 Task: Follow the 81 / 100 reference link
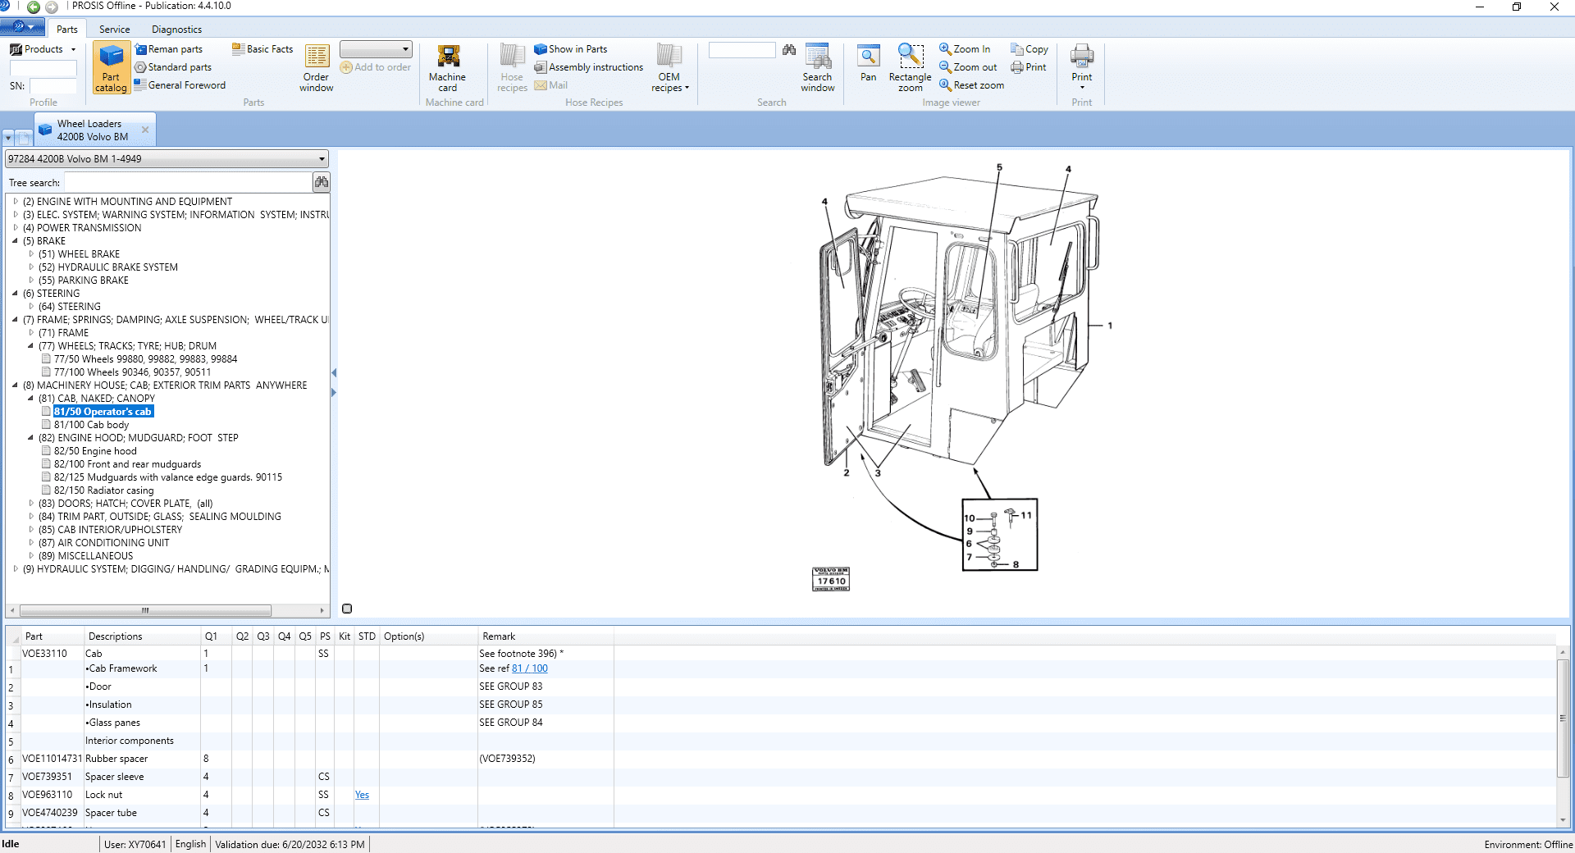[529, 668]
